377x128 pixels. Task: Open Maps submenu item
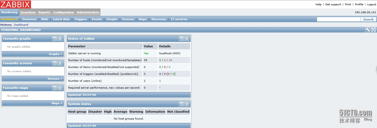click(143, 19)
